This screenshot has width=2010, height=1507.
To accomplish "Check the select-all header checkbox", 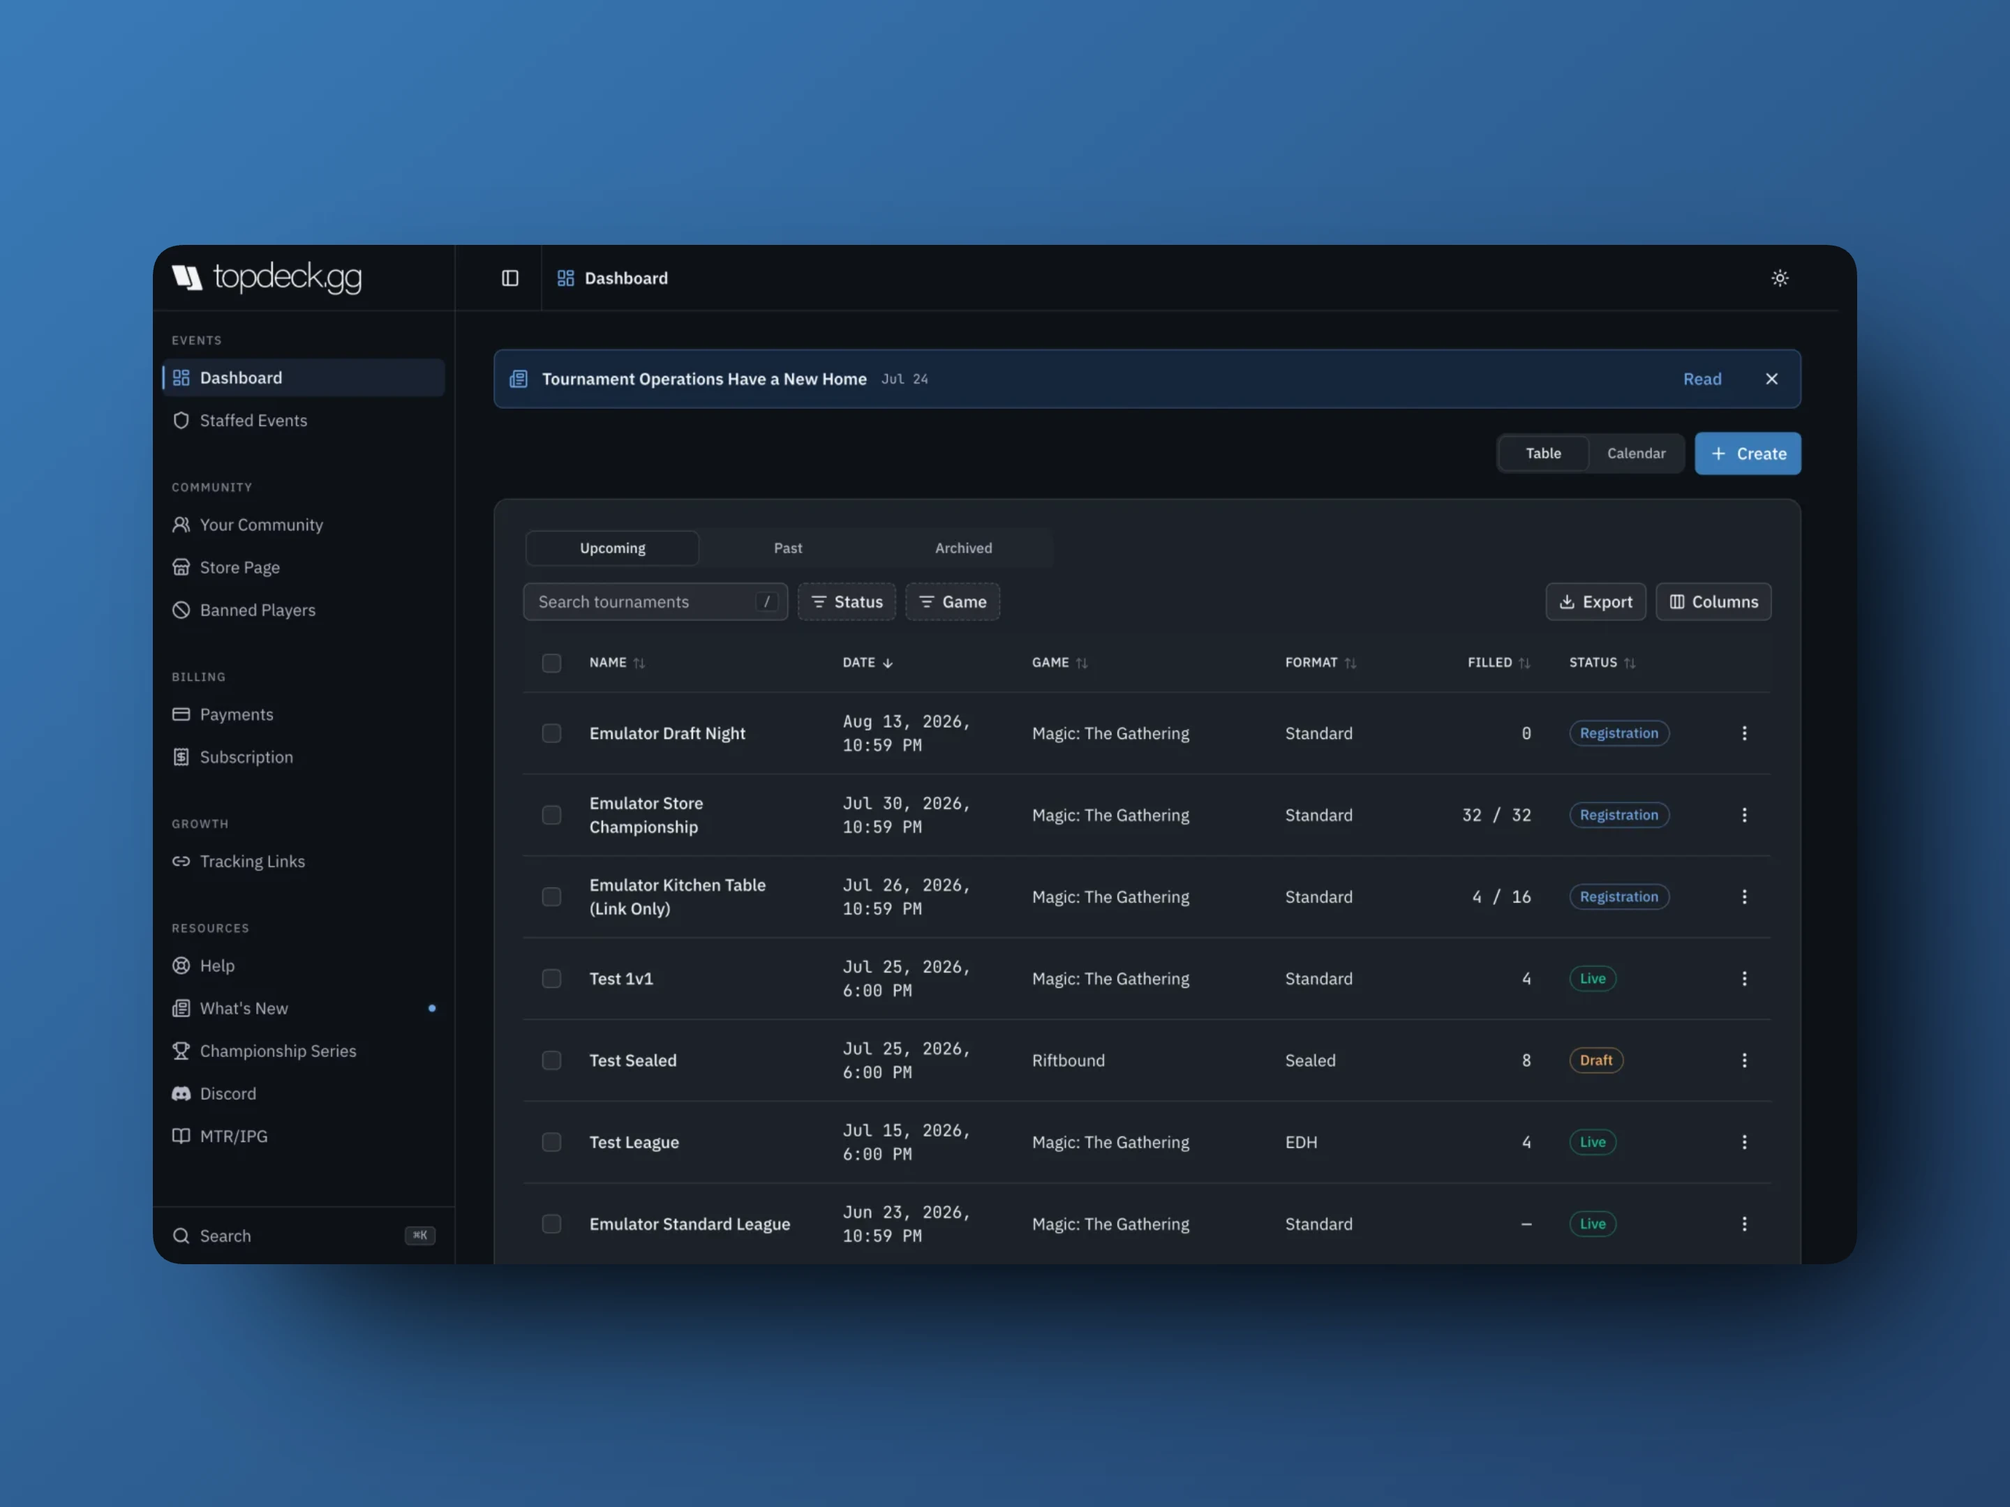I will 551,663.
